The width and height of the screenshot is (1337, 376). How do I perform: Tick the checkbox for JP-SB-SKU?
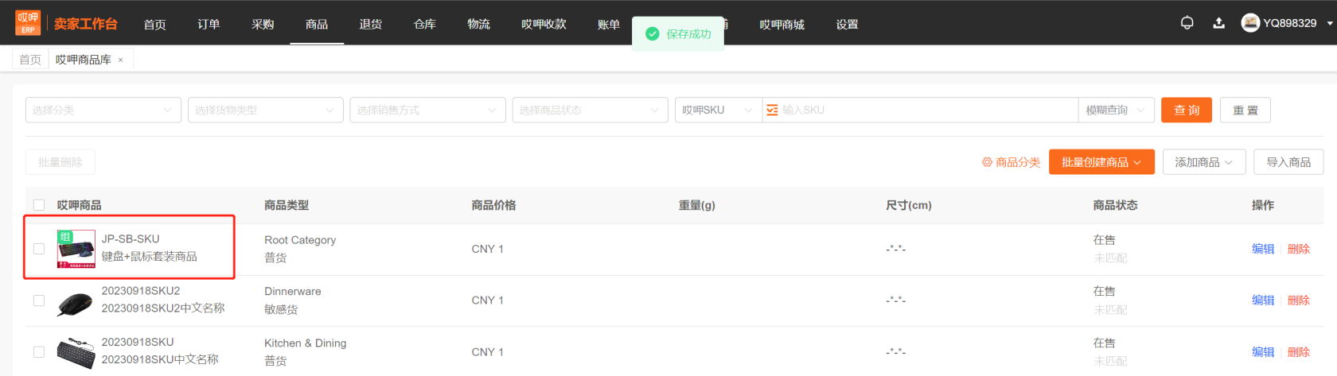point(39,249)
